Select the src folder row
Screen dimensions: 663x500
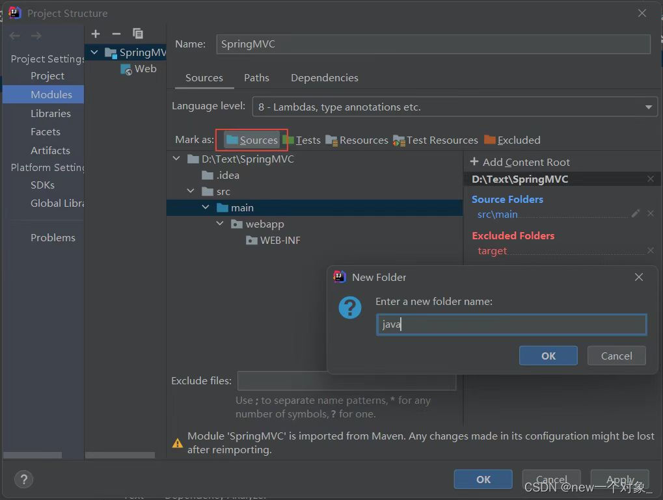tap(315, 191)
